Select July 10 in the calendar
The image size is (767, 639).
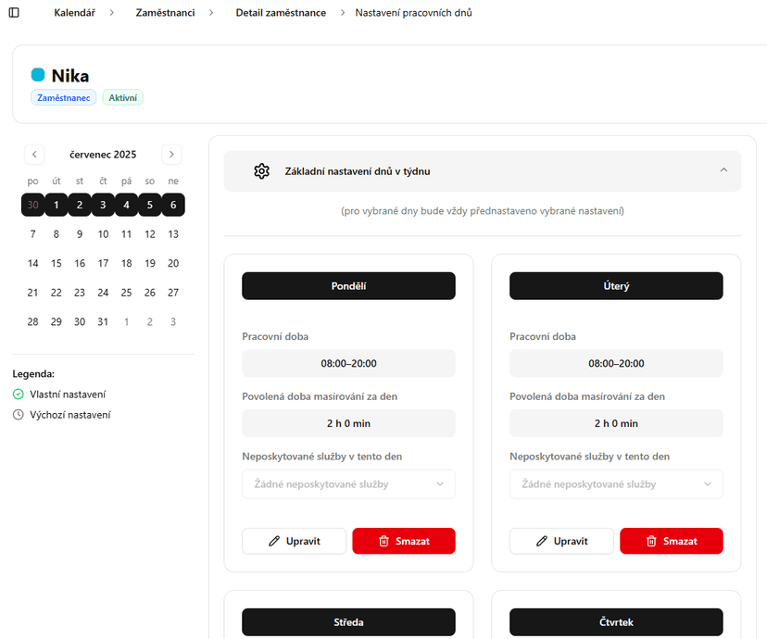click(x=103, y=234)
